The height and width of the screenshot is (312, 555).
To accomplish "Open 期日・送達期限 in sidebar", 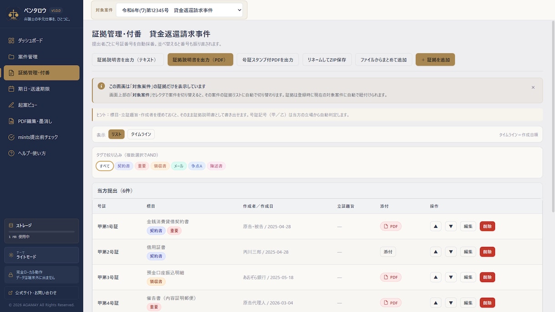I will coord(41,89).
